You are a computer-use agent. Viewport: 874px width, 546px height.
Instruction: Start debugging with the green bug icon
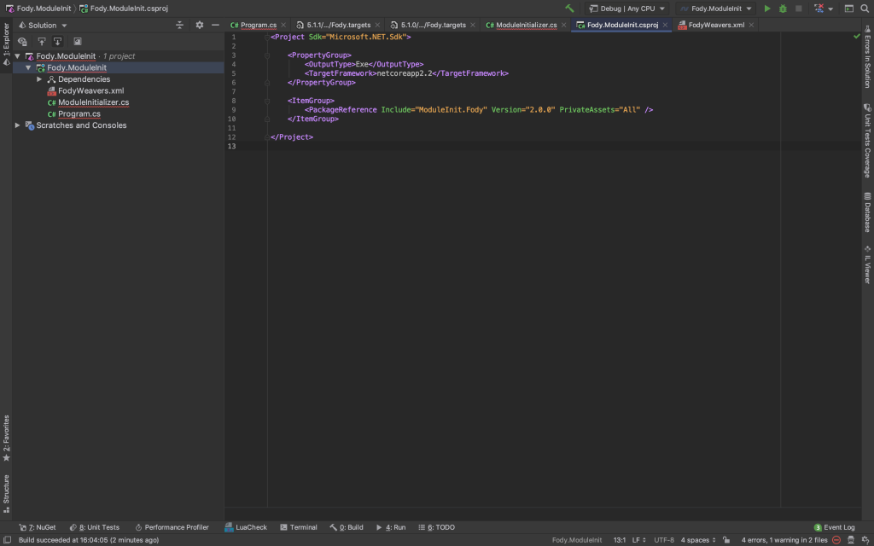pyautogui.click(x=783, y=9)
